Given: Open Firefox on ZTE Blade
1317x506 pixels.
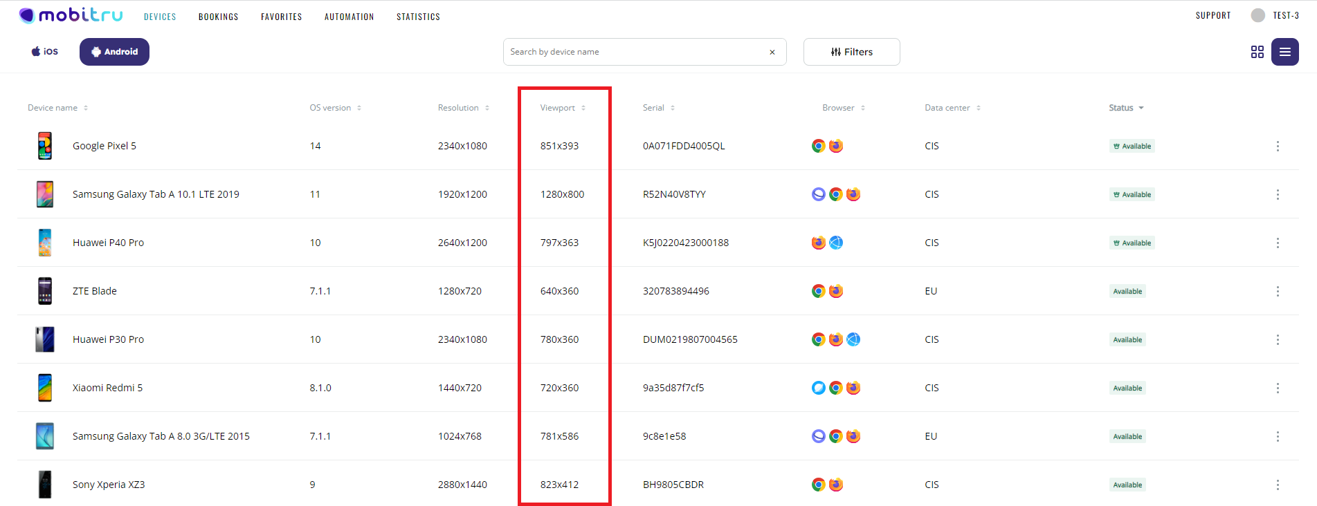Looking at the screenshot, I should (x=836, y=291).
